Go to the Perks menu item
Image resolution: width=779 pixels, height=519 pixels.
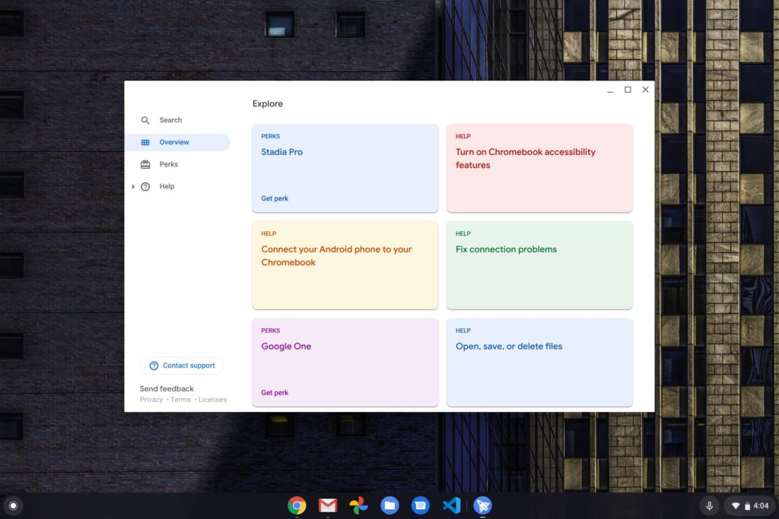(x=177, y=164)
